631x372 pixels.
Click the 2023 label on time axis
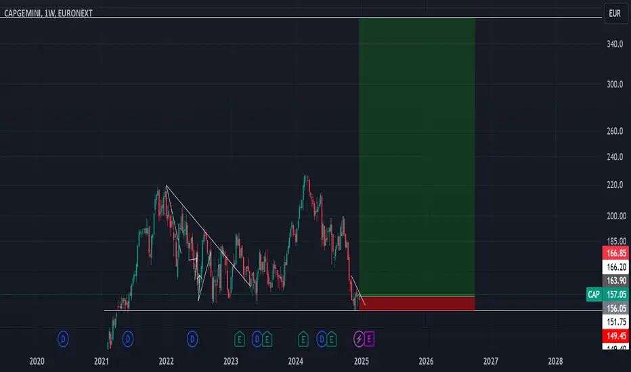tap(231, 361)
